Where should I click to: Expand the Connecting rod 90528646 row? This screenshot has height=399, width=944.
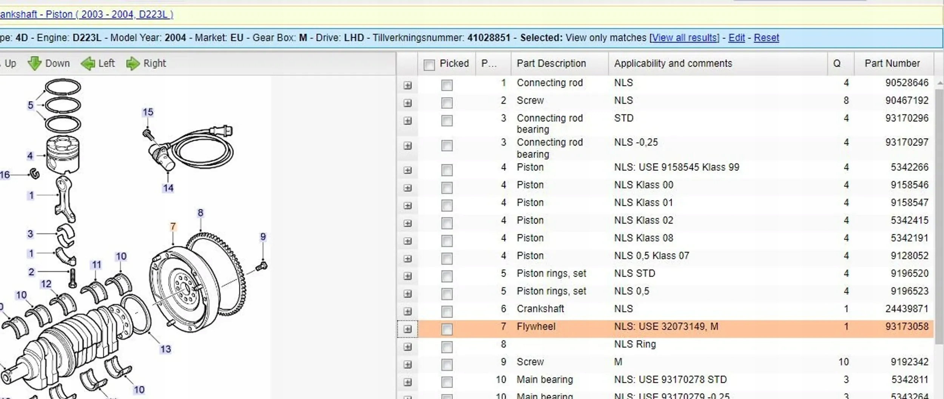pyautogui.click(x=407, y=85)
